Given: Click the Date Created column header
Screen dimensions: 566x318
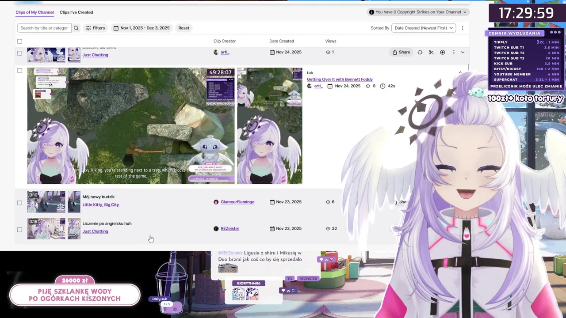Looking at the screenshot, I should coord(282,41).
